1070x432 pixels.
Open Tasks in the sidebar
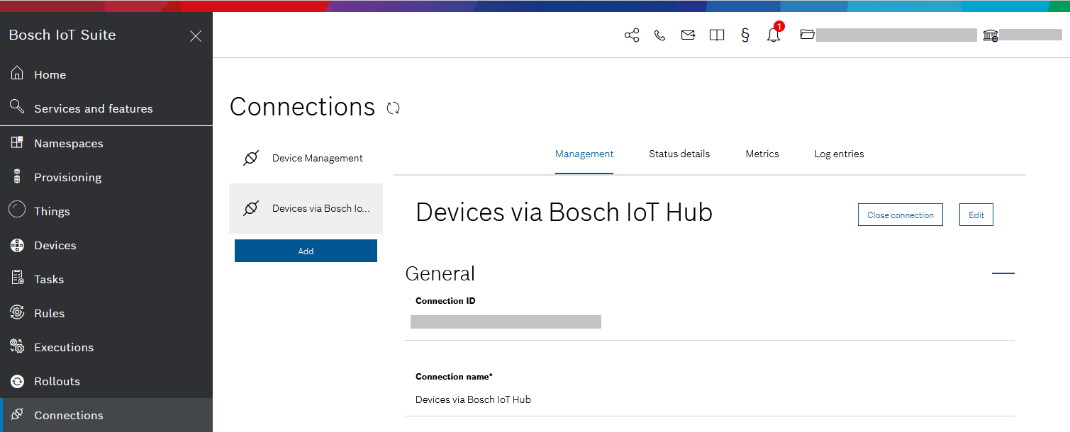[x=106, y=279]
